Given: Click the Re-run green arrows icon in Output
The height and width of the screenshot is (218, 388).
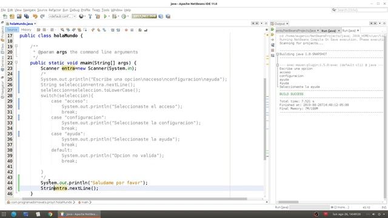Looking at the screenshot, I should coord(273,30).
